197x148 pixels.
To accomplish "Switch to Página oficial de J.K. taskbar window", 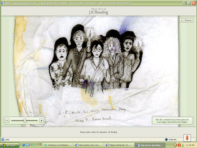I will click(119, 145).
